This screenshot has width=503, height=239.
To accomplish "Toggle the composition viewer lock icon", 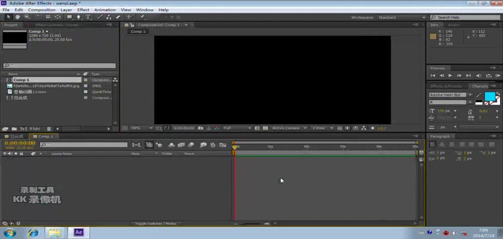I will [132, 25].
